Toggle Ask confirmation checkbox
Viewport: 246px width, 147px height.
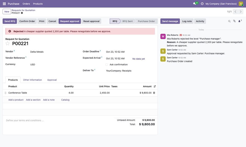(x=107, y=65)
